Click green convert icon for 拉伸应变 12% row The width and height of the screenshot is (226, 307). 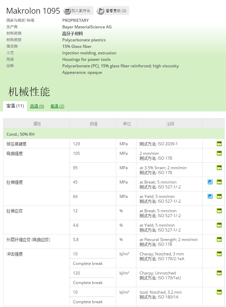tap(219, 211)
